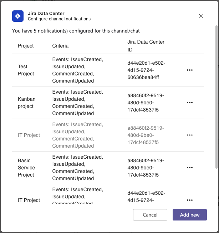
Task: Click the 'Configure channel notifications' subtitle
Action: [59, 19]
